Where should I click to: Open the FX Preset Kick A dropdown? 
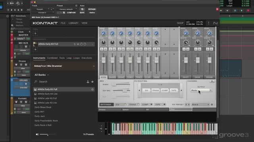click(x=200, y=105)
